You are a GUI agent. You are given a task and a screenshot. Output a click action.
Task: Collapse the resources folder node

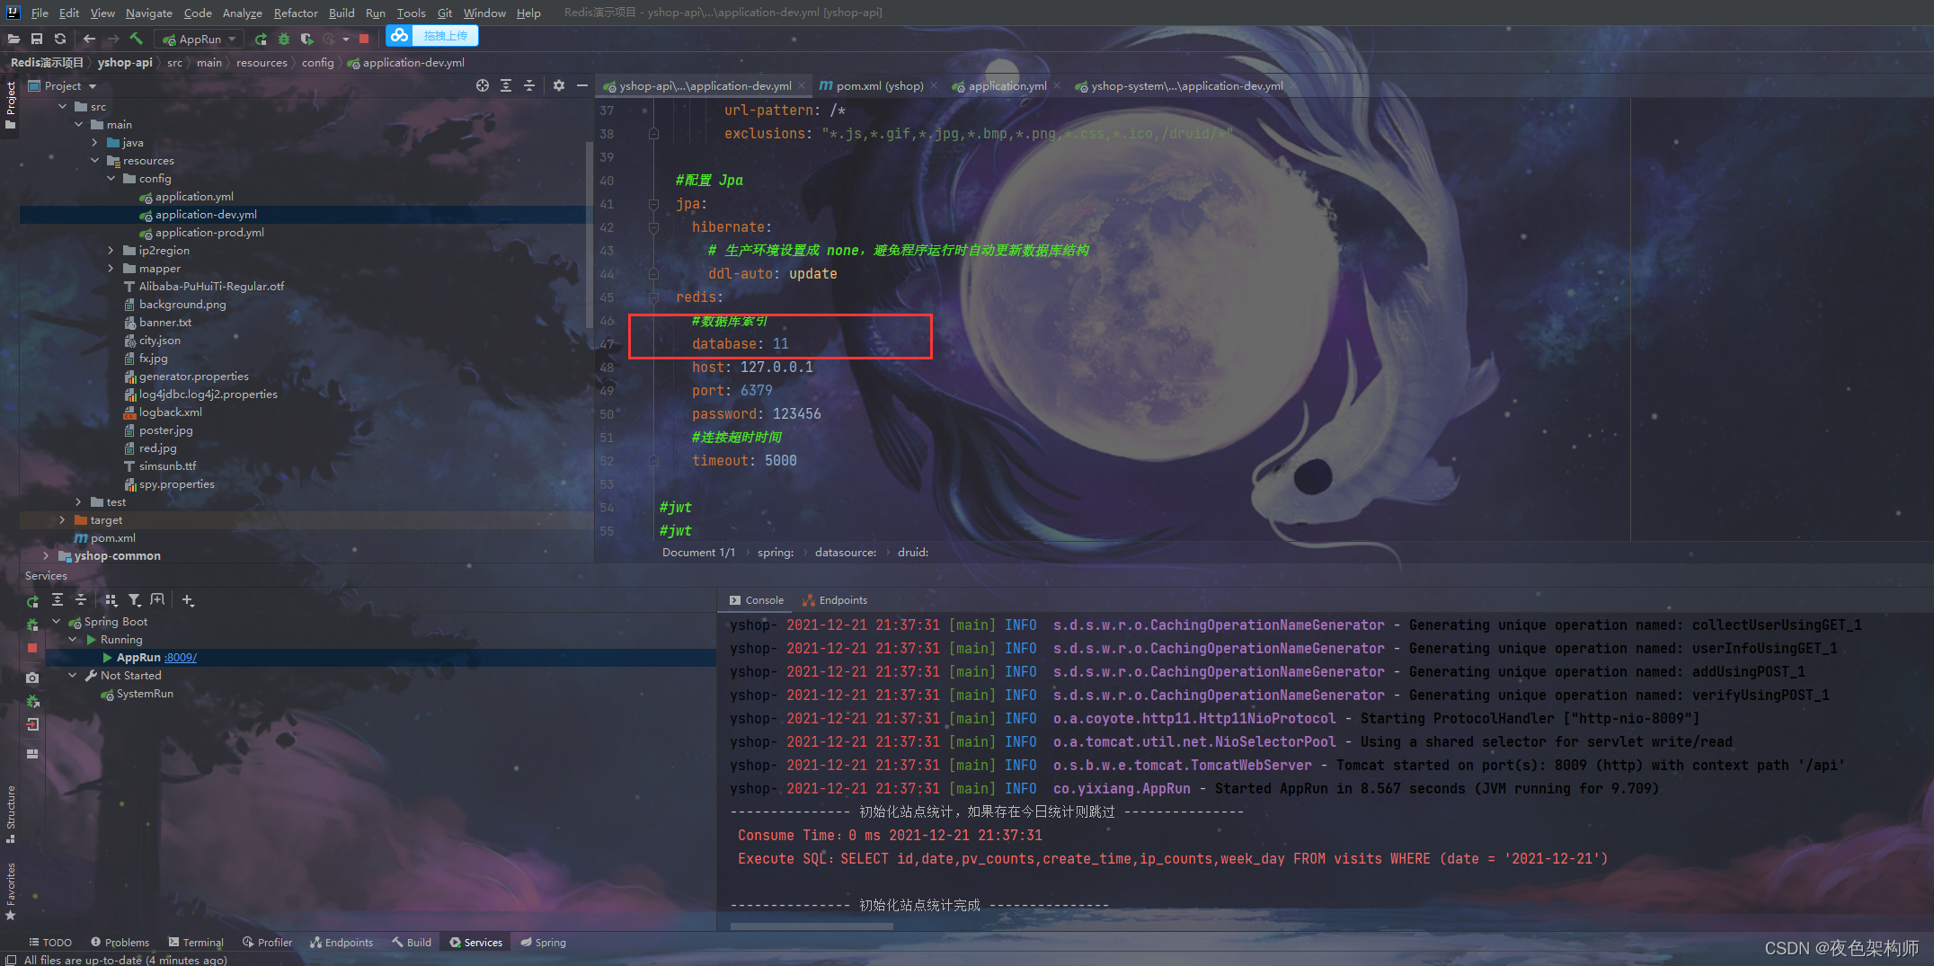click(95, 160)
